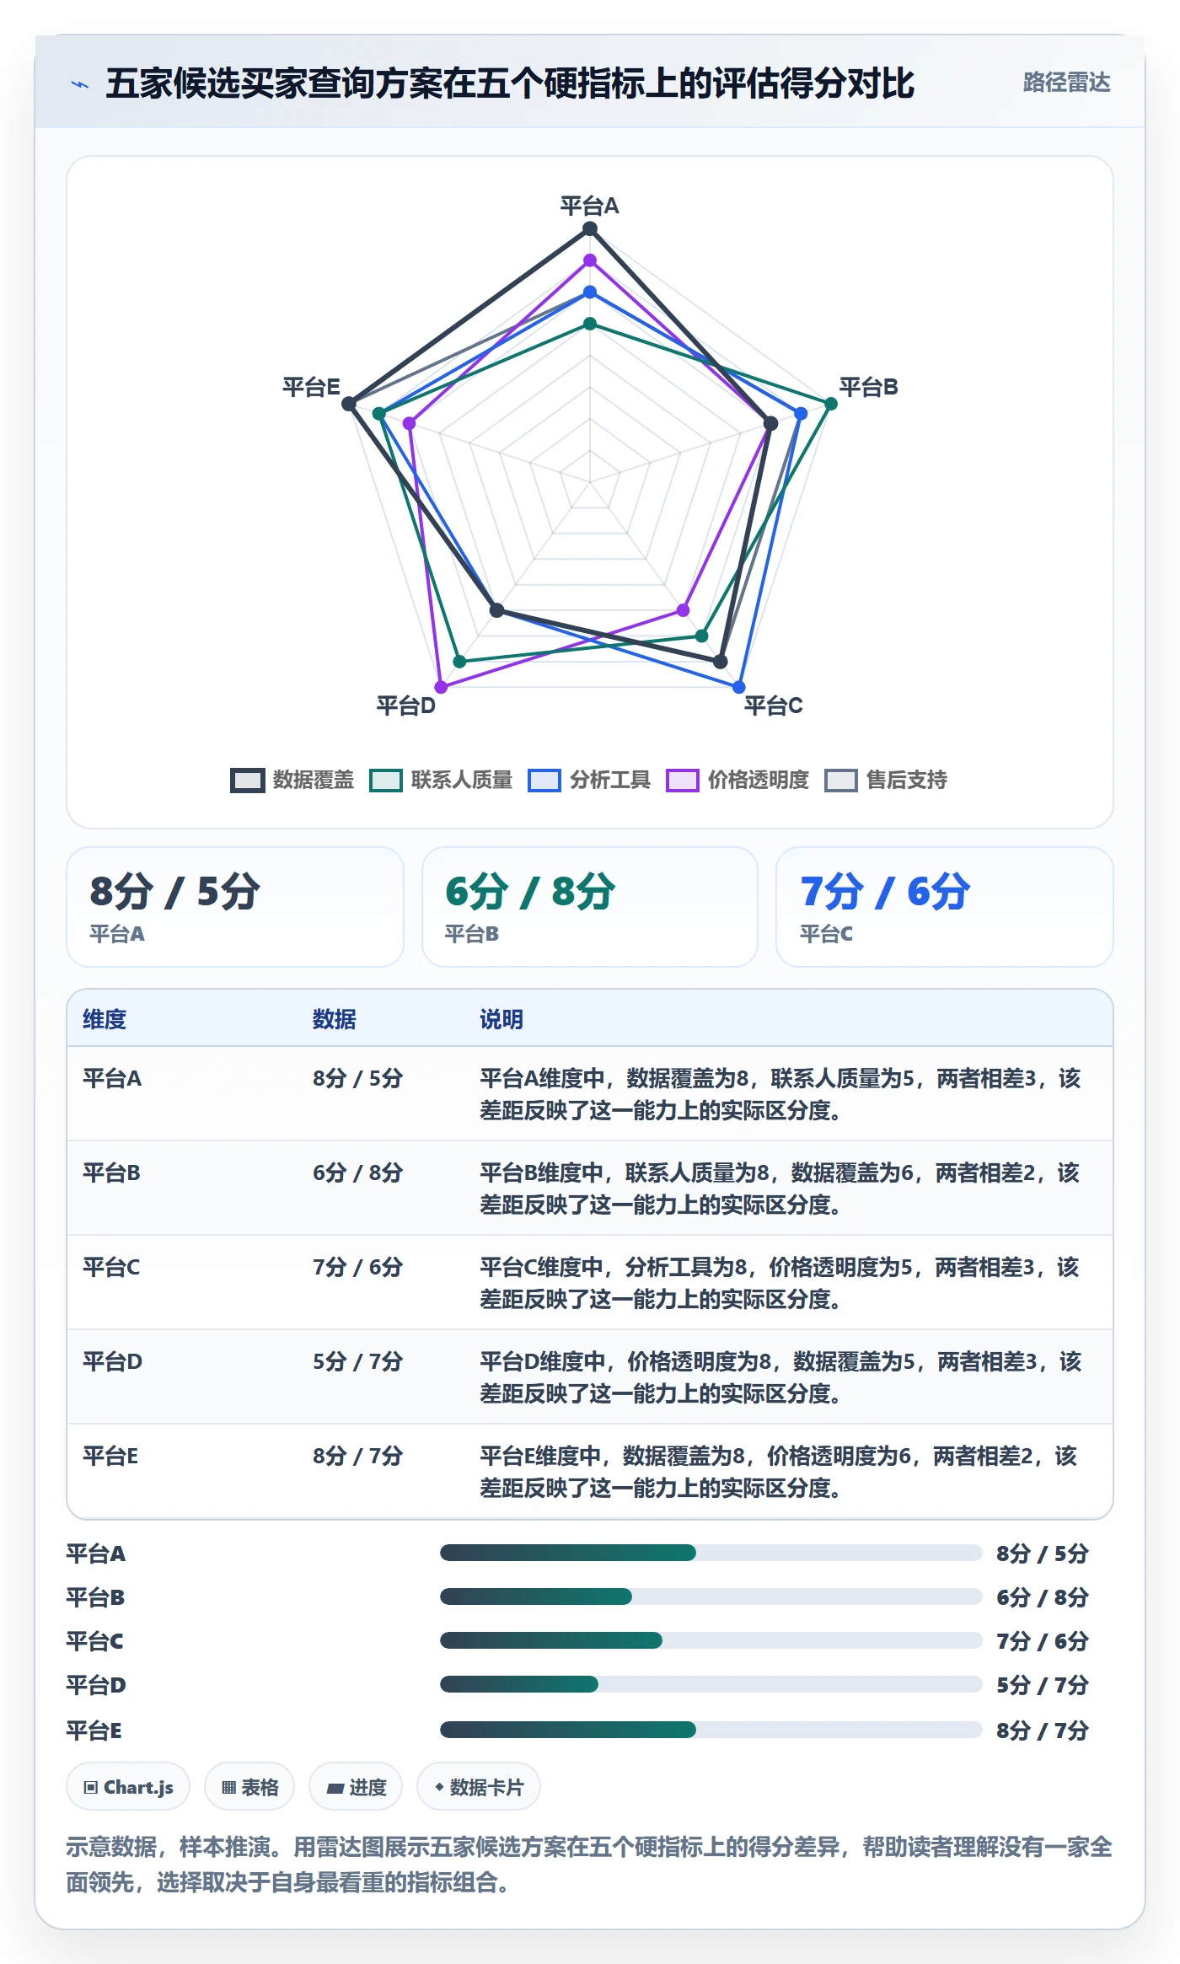This screenshot has width=1180, height=1964.
Task: Select the 进度 tag chip
Action: [356, 1787]
